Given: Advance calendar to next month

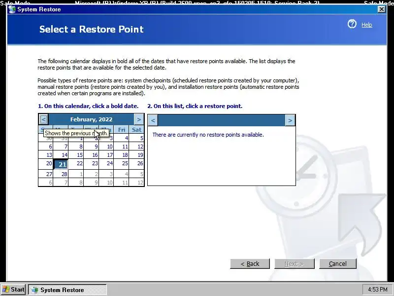Looking at the screenshot, I should [x=139, y=119].
